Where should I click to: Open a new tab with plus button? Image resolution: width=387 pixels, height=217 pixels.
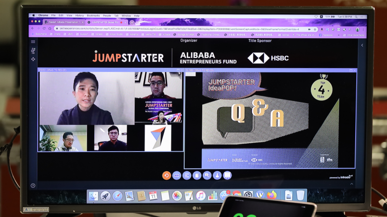[x=132, y=22]
